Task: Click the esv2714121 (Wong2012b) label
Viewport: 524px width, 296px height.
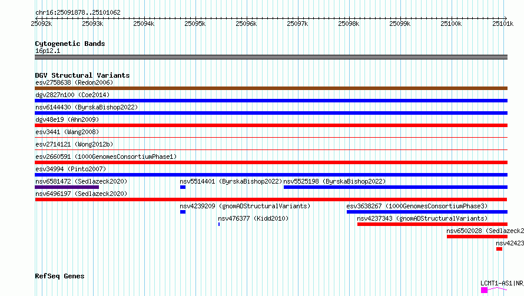Action: pos(74,144)
